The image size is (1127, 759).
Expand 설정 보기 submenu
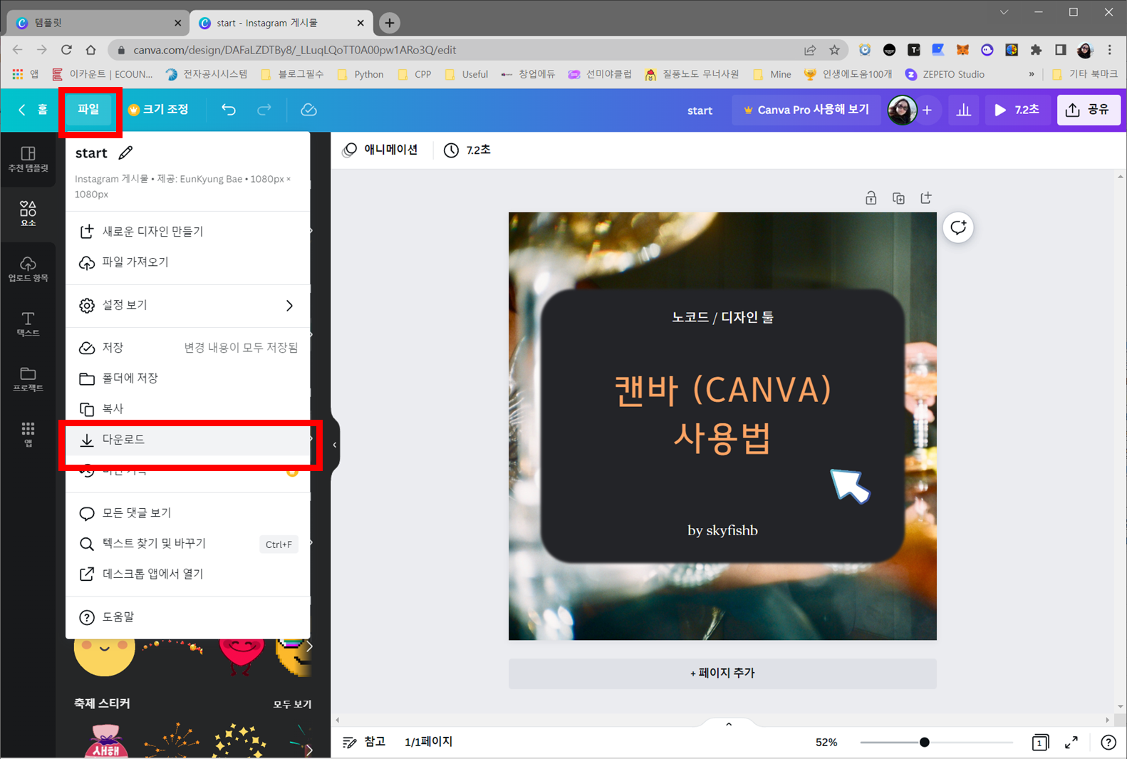[x=188, y=305]
